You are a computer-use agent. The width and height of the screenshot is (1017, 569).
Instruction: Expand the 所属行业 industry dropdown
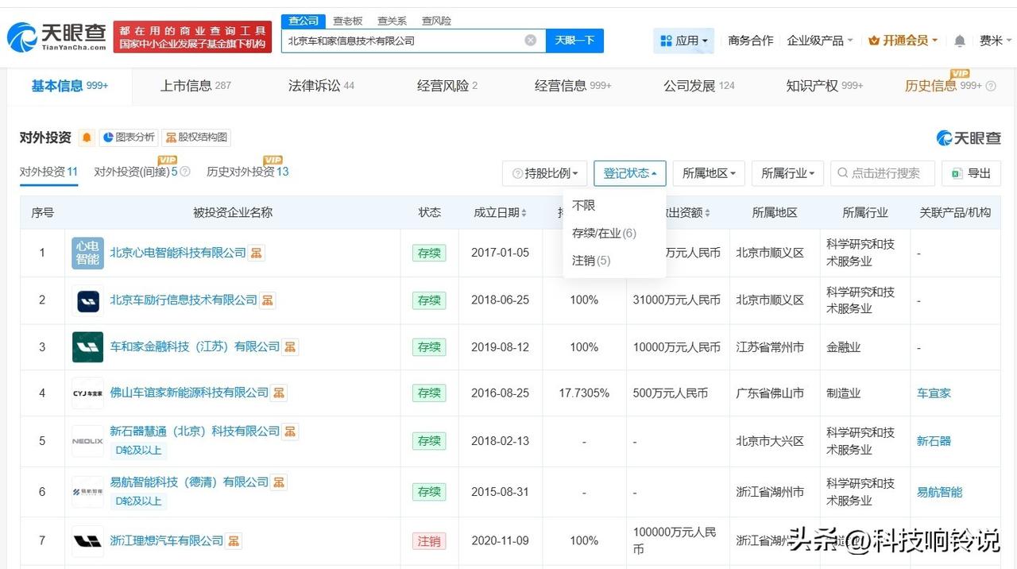tap(787, 173)
